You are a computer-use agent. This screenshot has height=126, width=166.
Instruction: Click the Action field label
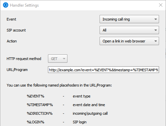12,41
